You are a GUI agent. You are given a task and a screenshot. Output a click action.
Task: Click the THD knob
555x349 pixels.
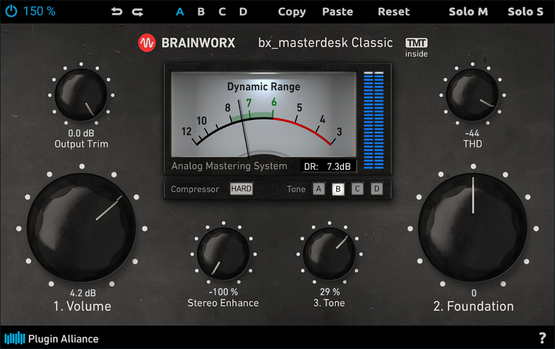pyautogui.click(x=472, y=95)
